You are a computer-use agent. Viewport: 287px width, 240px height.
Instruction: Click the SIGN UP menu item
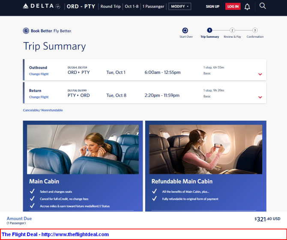click(212, 6)
